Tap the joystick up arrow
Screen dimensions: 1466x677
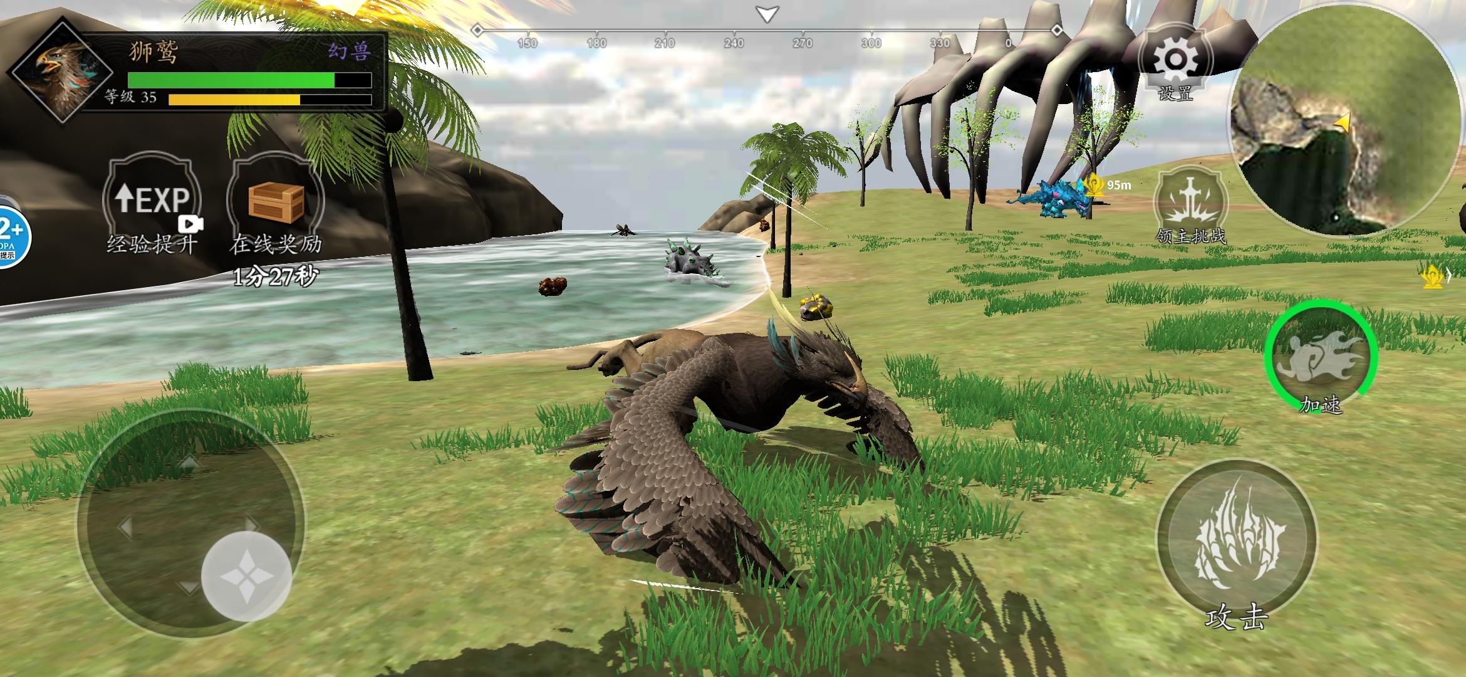click(190, 463)
